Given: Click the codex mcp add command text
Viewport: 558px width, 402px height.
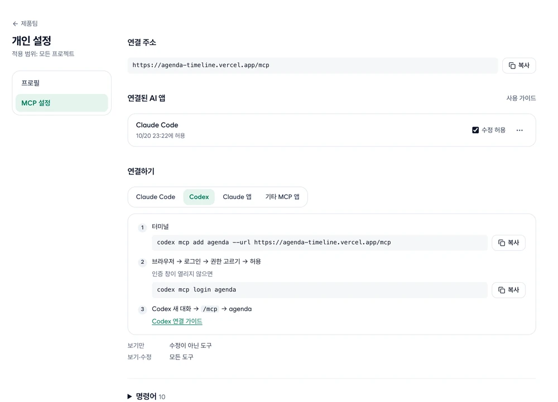Looking at the screenshot, I should [273, 243].
